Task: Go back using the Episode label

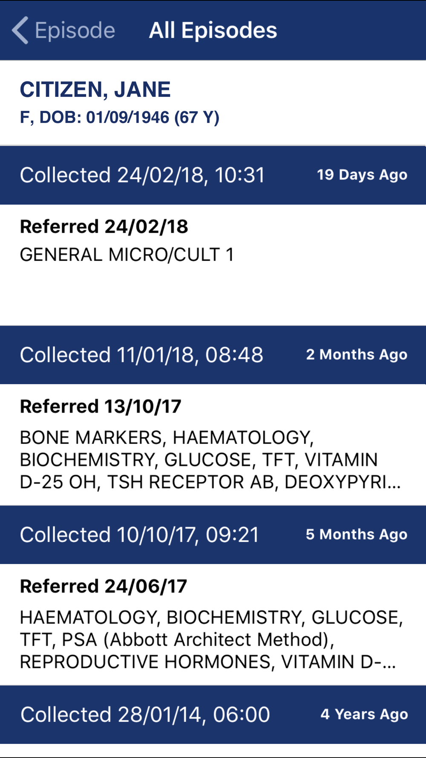Action: 75,30
